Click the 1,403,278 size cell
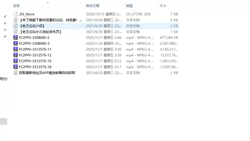The width and height of the screenshot is (250, 141). tap(169, 61)
